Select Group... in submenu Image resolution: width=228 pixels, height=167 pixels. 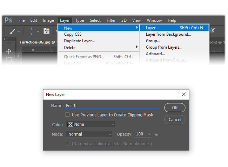tap(174, 41)
